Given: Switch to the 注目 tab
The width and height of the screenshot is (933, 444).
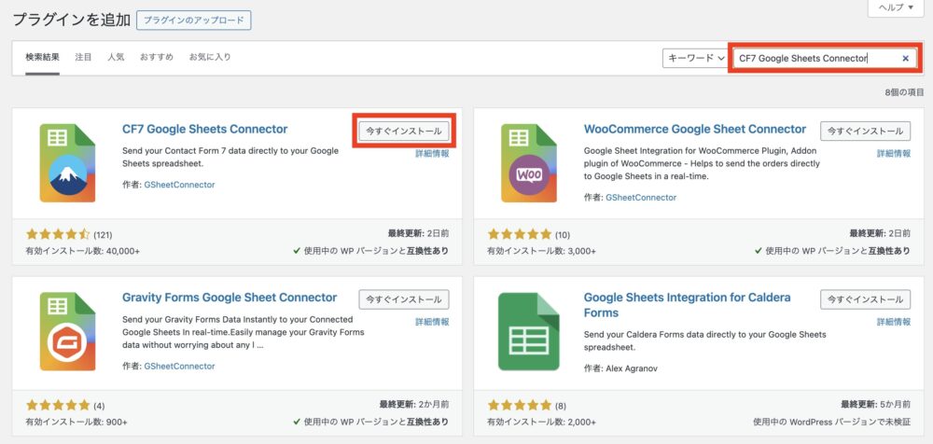Looking at the screenshot, I should click(83, 57).
